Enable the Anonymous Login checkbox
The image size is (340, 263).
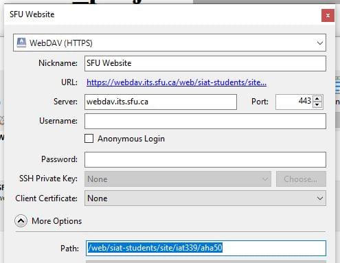pyautogui.click(x=89, y=139)
